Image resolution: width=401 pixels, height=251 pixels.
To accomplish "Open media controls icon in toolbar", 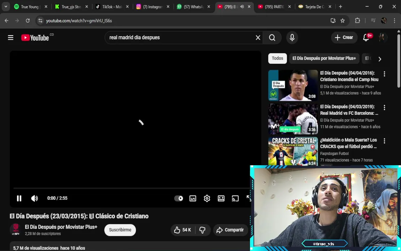I will (x=373, y=21).
